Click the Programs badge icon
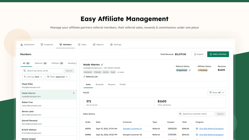 (42, 44)
